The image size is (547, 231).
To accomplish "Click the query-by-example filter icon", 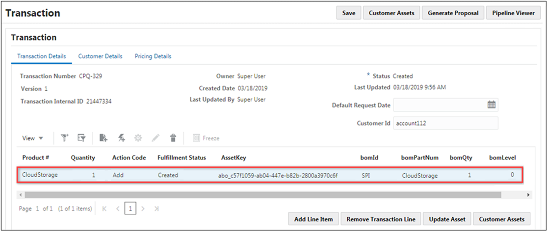I will 82,138.
